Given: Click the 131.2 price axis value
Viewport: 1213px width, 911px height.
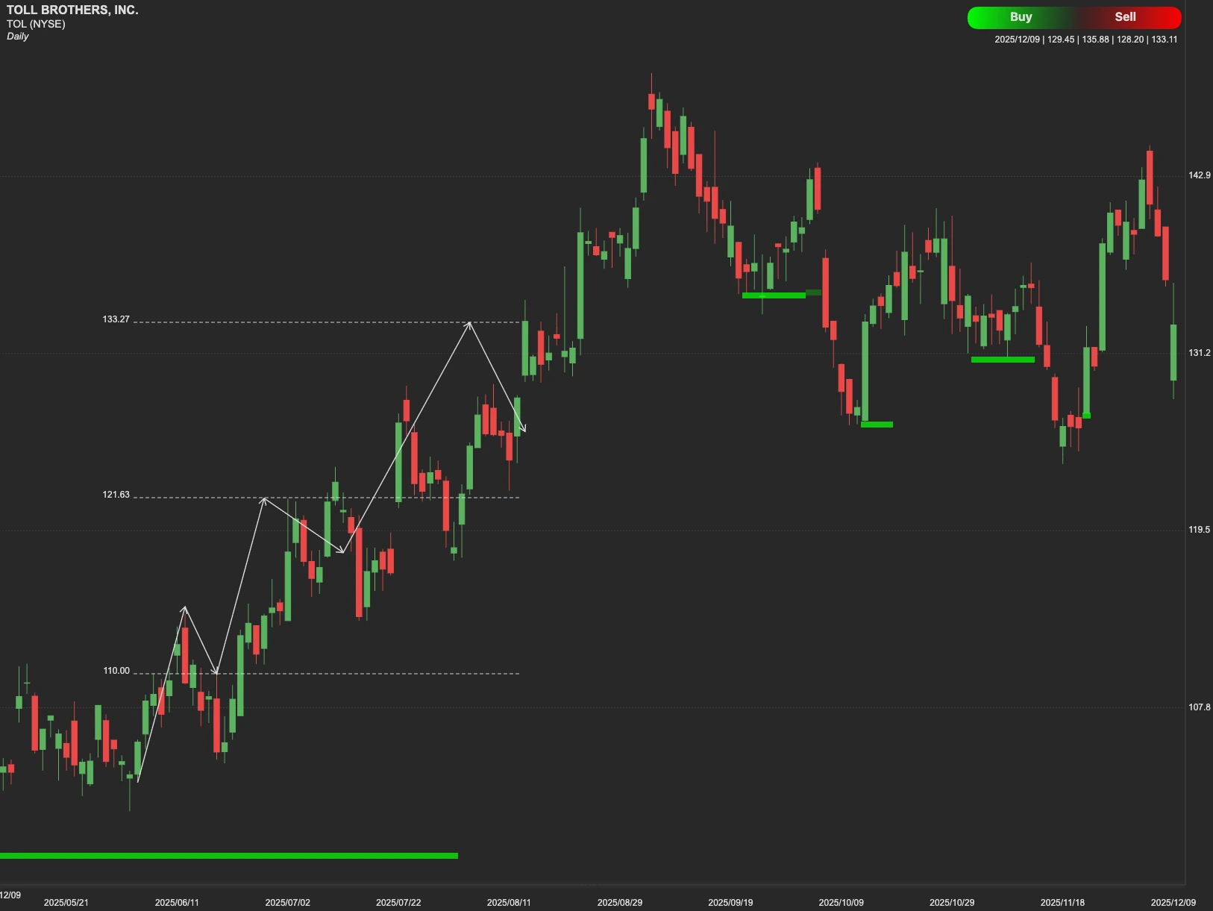Looking at the screenshot, I should click(1200, 353).
